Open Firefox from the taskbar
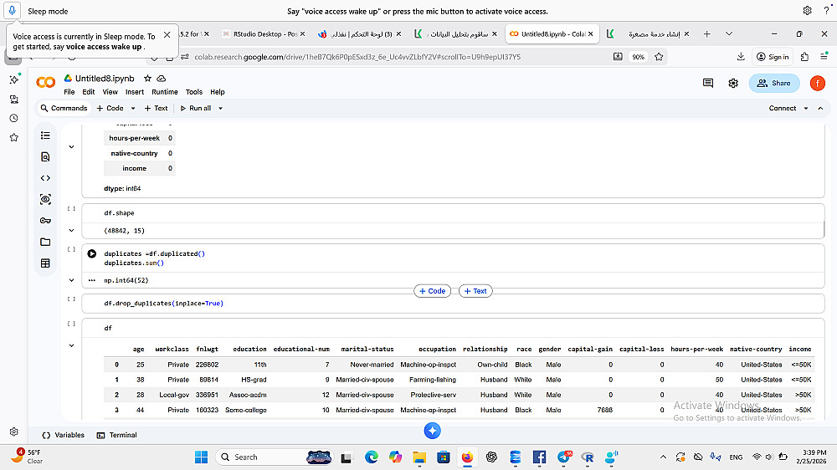837x470 pixels. pos(467,457)
